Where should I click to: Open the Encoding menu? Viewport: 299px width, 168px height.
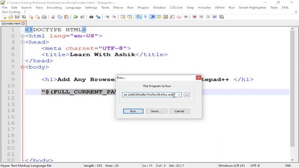[54, 7]
